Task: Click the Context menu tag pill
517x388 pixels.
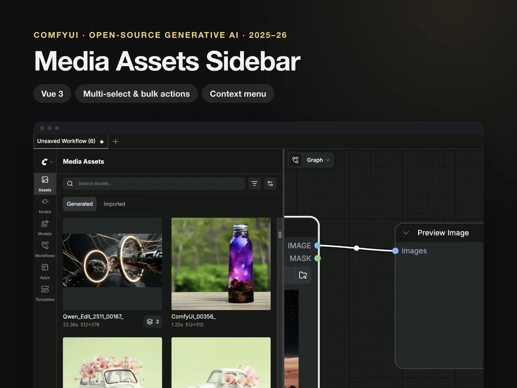Action: point(238,94)
